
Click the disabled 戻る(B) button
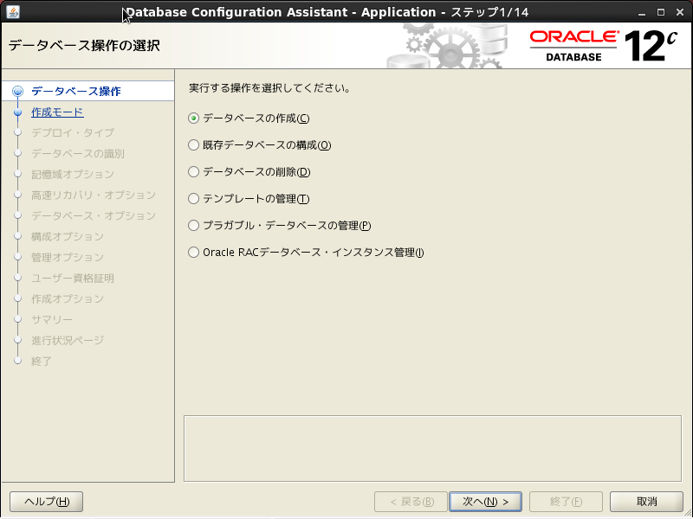pyautogui.click(x=411, y=502)
